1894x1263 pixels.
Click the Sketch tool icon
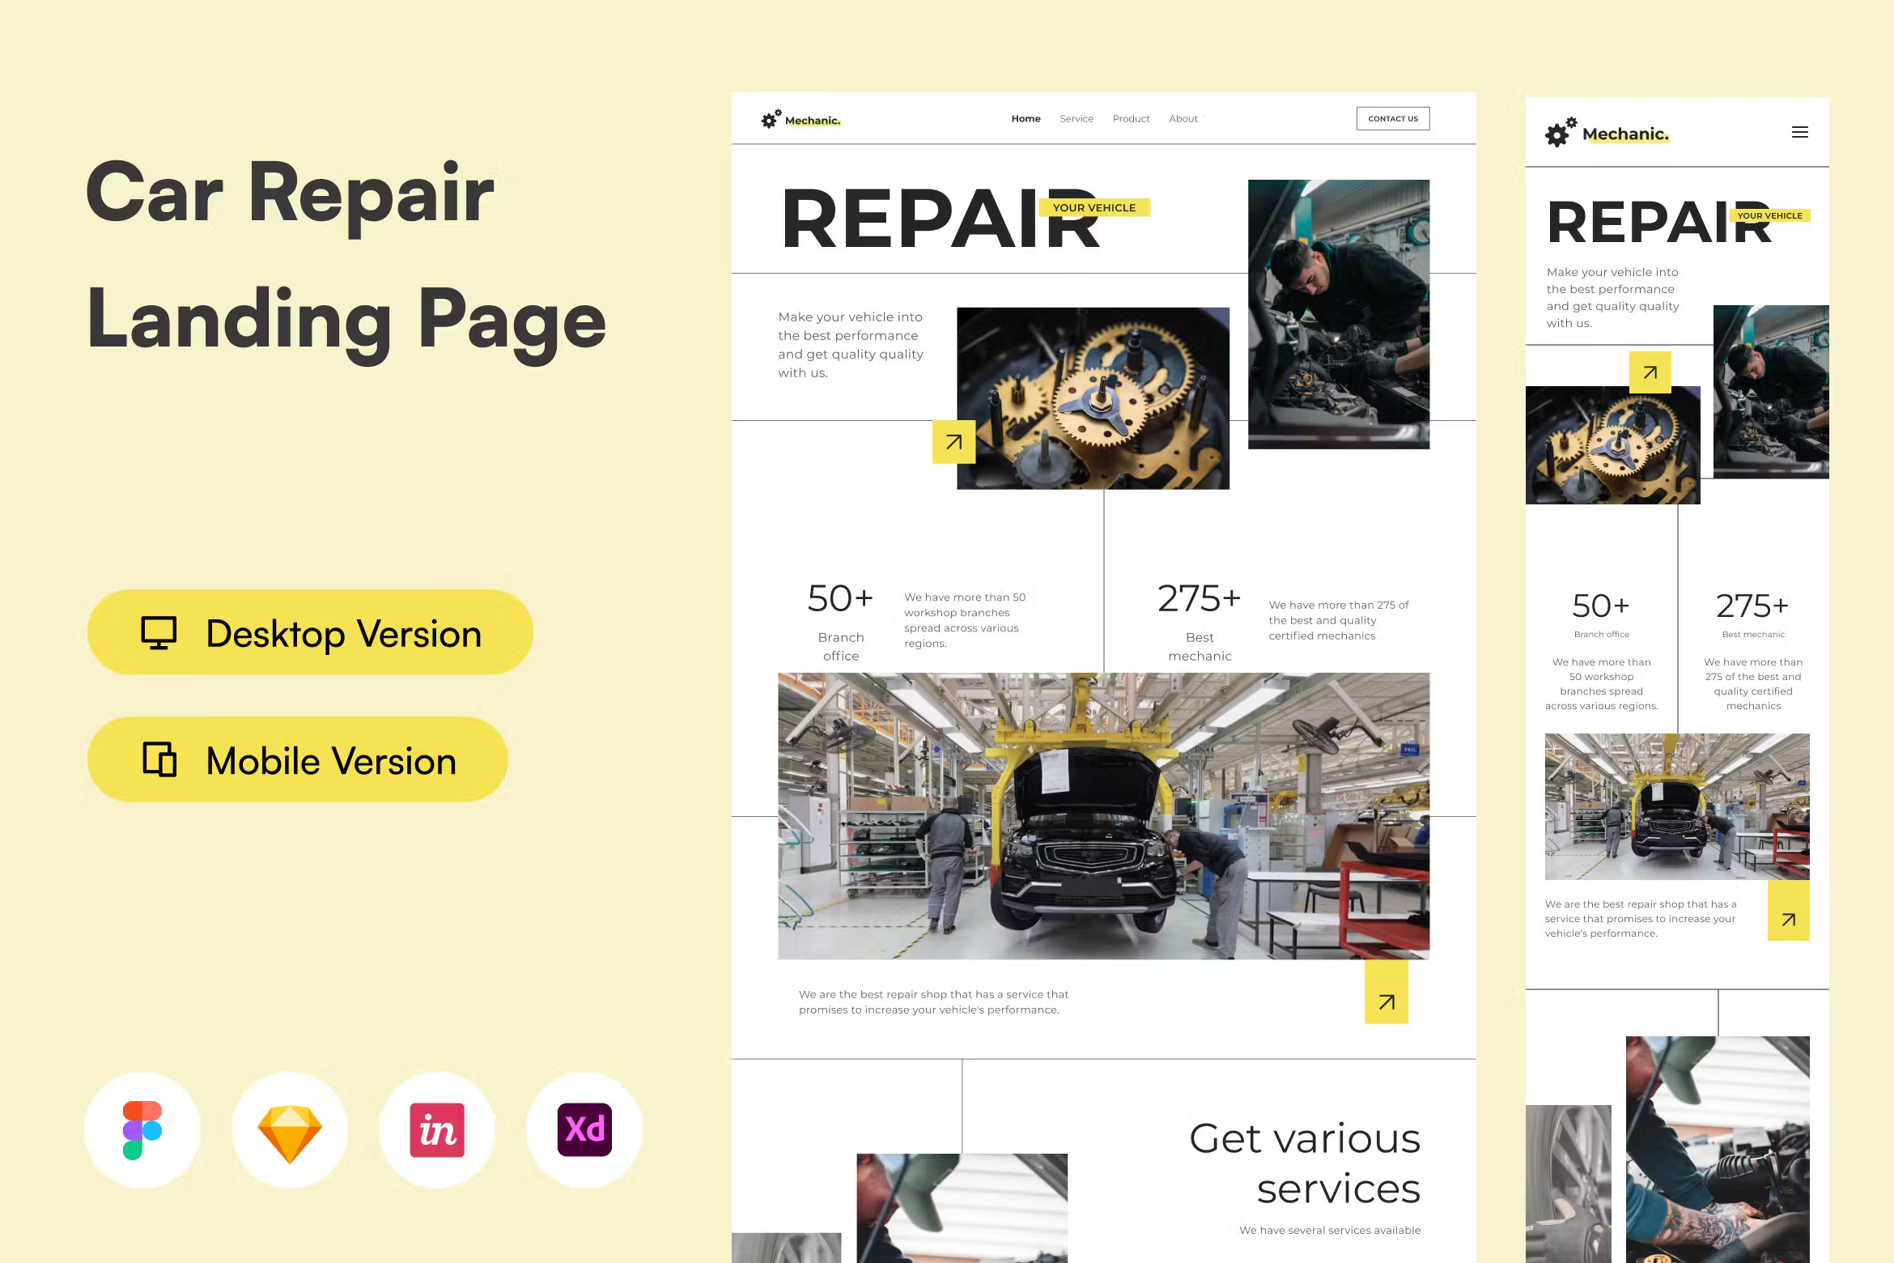[291, 1129]
